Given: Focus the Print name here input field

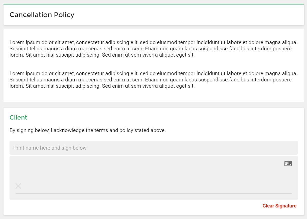Looking at the screenshot, I should pyautogui.click(x=154, y=148).
